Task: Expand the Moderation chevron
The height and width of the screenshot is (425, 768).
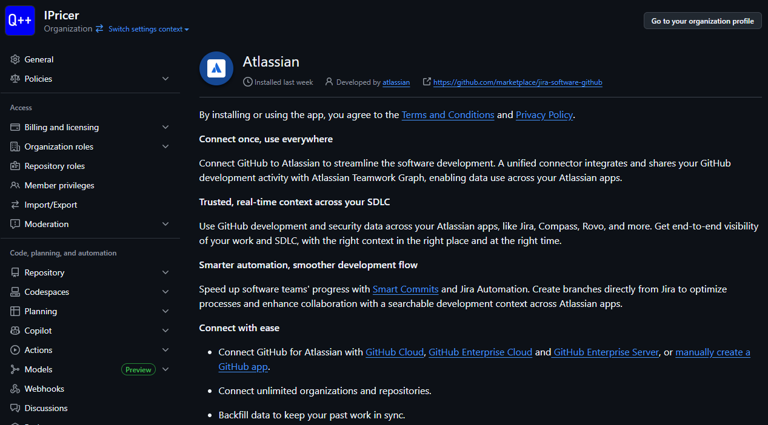Action: [x=165, y=224]
